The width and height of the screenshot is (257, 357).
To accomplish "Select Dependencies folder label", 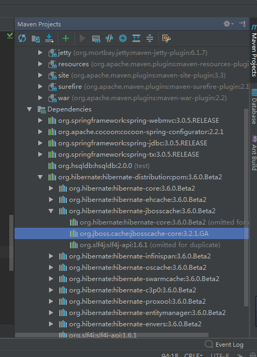I will coord(70,109).
